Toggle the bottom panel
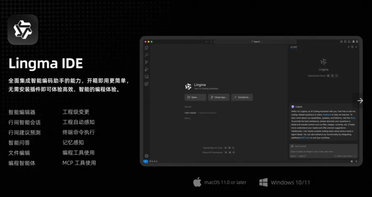The height and width of the screenshot is (197, 372). pos(349,41)
